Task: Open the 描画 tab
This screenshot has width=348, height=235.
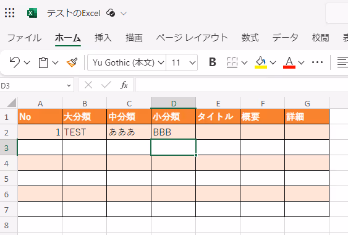Action: point(134,38)
